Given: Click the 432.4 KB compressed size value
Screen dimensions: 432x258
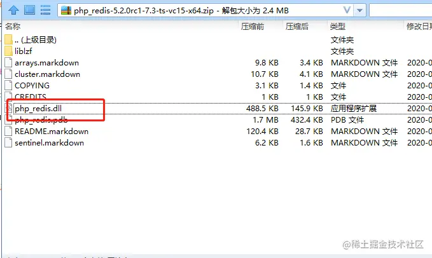Looking at the screenshot, I should (x=307, y=120).
